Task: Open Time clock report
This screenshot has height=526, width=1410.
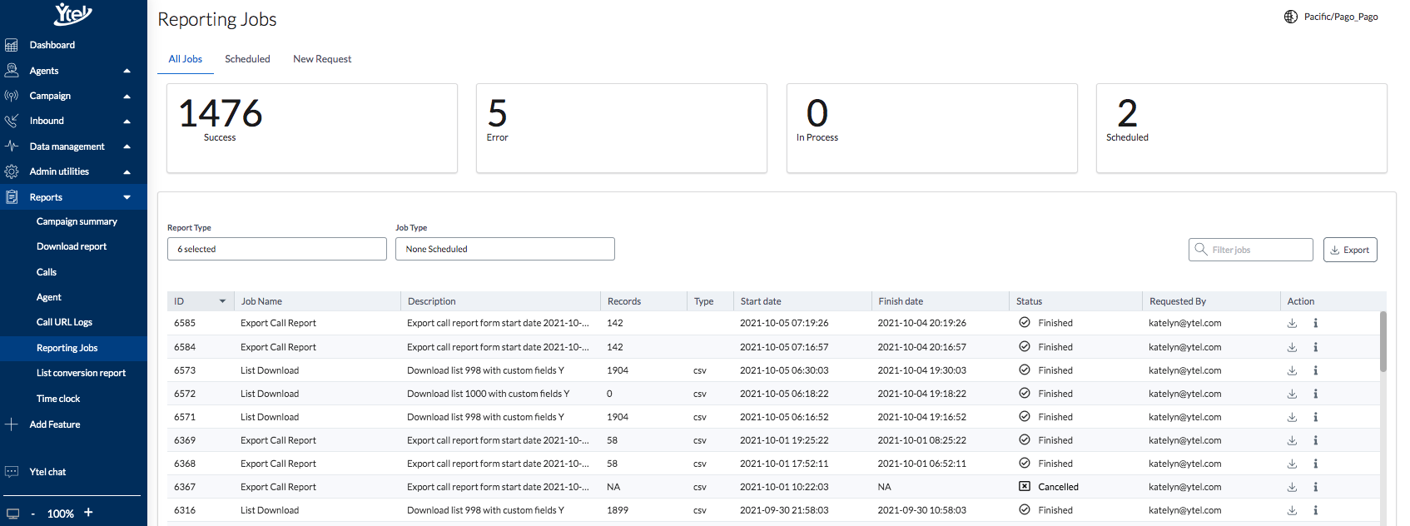Action: (58, 399)
